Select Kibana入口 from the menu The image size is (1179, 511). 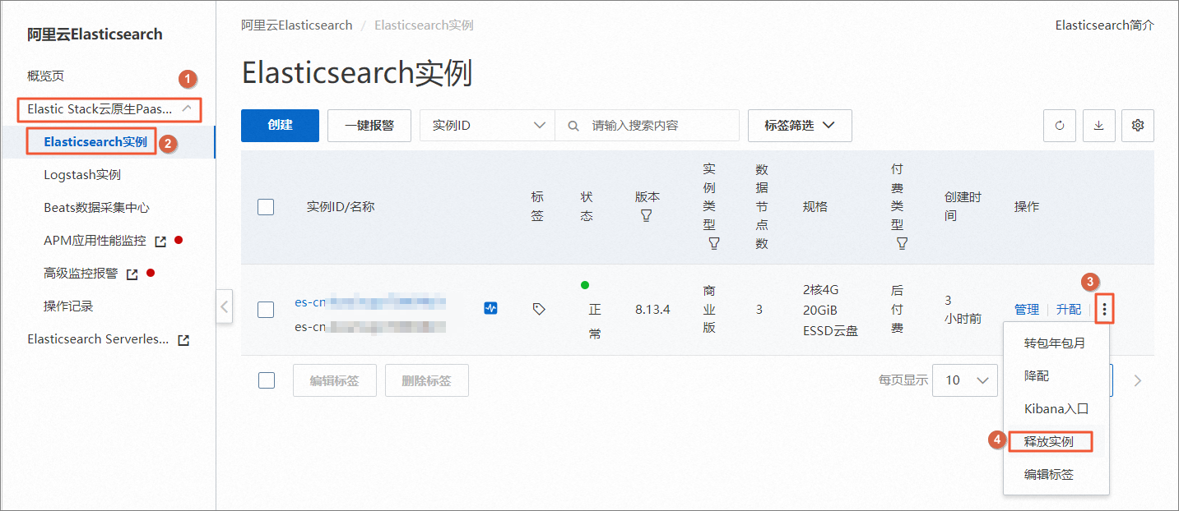1056,409
